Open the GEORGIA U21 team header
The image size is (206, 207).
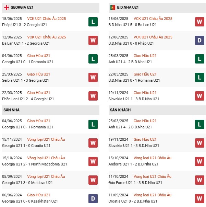(51, 8)
